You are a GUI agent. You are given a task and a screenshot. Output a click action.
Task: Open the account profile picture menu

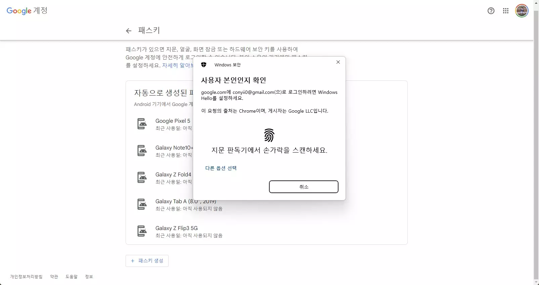(522, 11)
